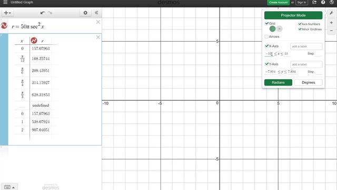Toggle the table r column plot icon
The width and height of the screenshot is (337, 190).
(34, 41)
